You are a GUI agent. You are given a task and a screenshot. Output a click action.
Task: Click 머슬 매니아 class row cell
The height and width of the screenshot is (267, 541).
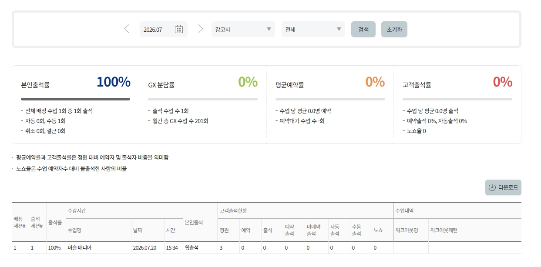pyautogui.click(x=98, y=247)
